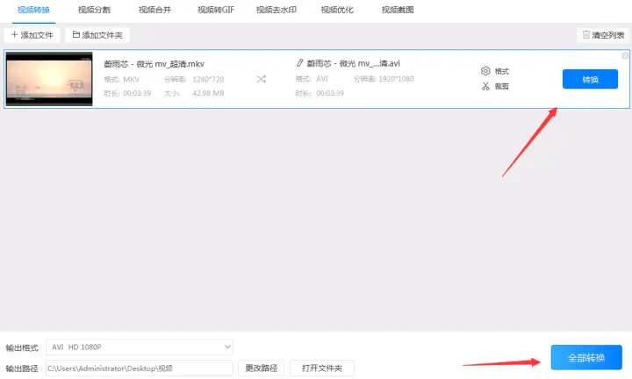Viewport: 632px width, 379px height.
Task: Click the output filename ending in .avi
Action: pos(353,63)
